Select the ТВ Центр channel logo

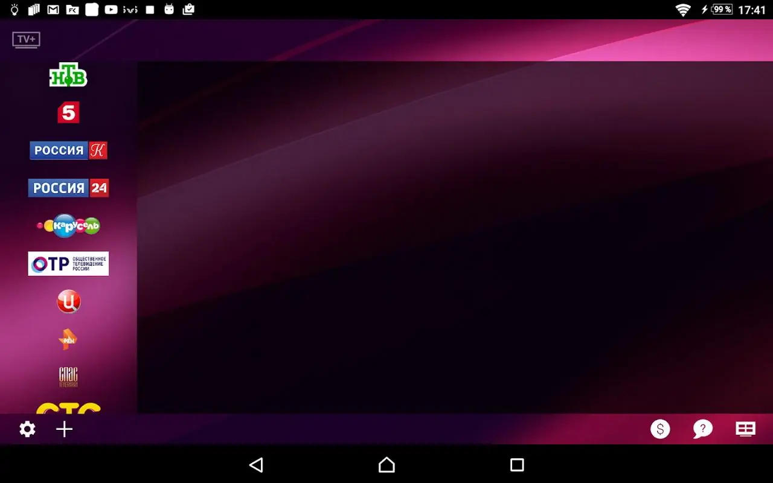pyautogui.click(x=68, y=301)
